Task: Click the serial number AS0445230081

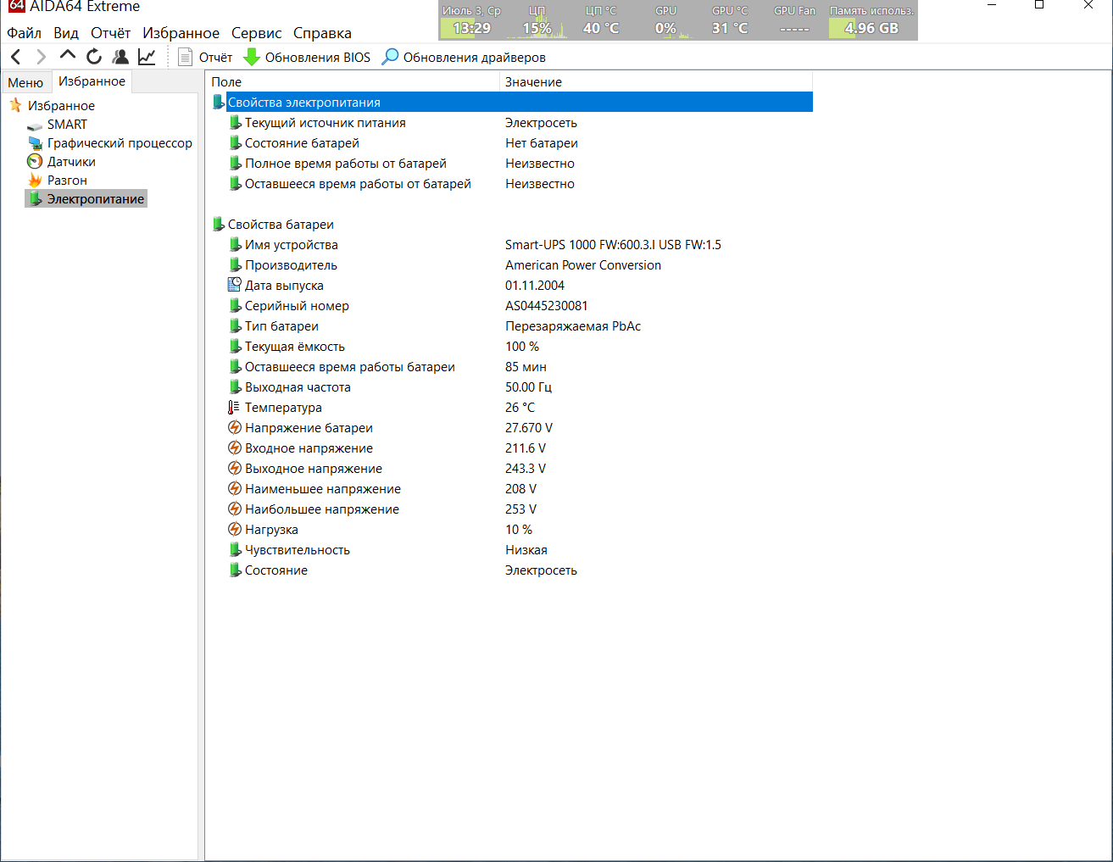Action: pos(547,306)
